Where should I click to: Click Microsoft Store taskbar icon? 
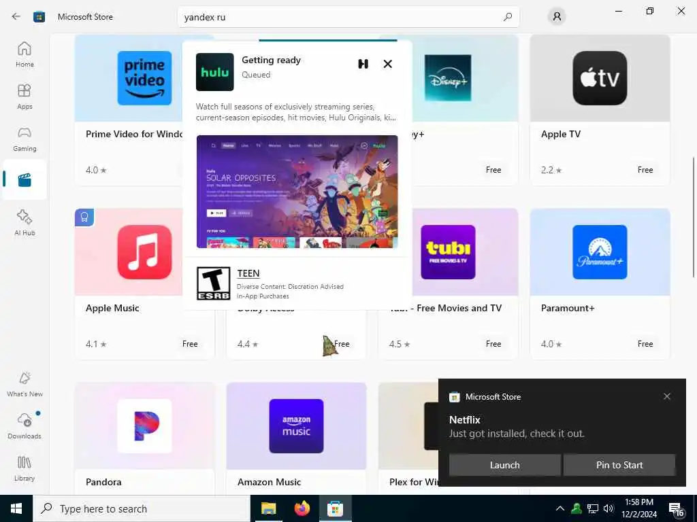[x=335, y=508]
